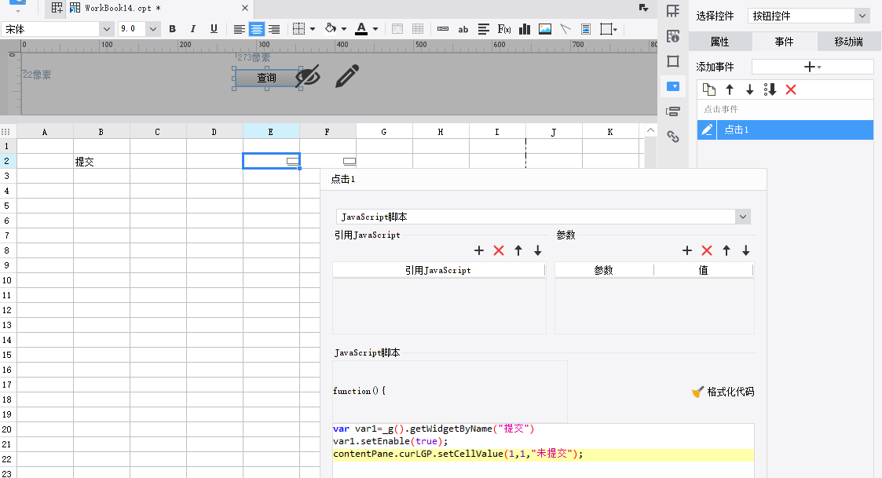Switch to the 事件 tab

point(784,42)
